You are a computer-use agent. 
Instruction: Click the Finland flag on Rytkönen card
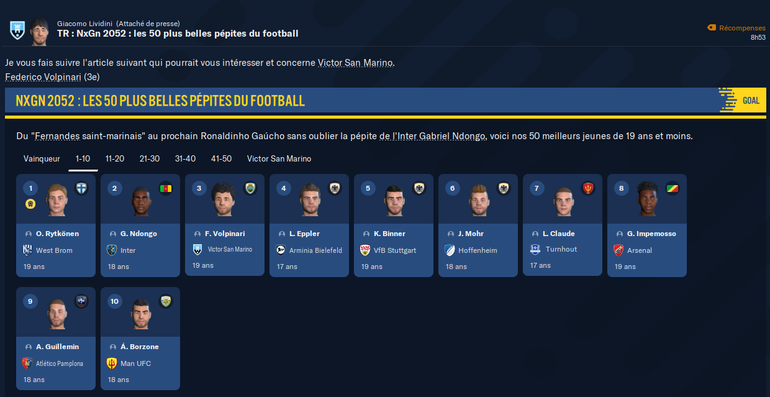click(81, 188)
